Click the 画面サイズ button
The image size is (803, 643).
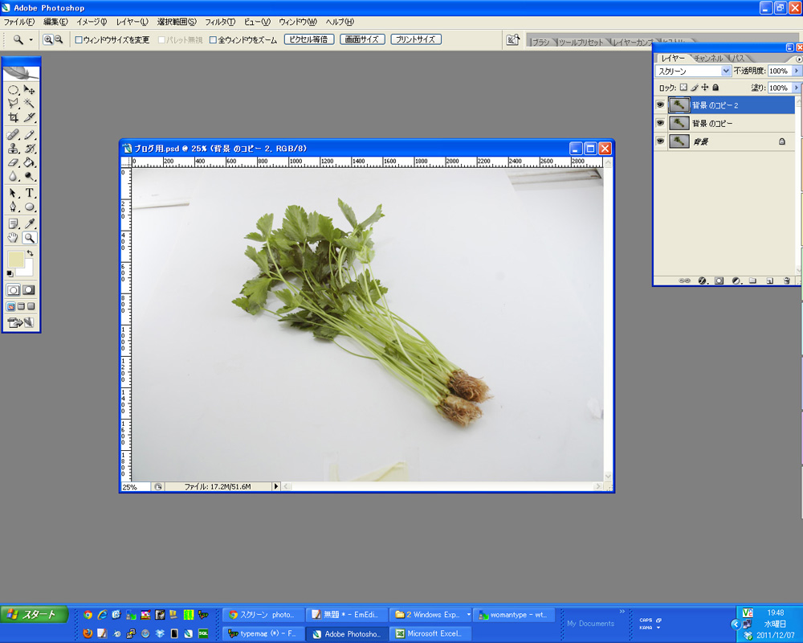[362, 39]
